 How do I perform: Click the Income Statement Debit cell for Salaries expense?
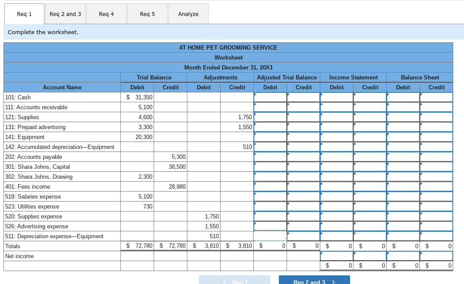[x=337, y=196]
